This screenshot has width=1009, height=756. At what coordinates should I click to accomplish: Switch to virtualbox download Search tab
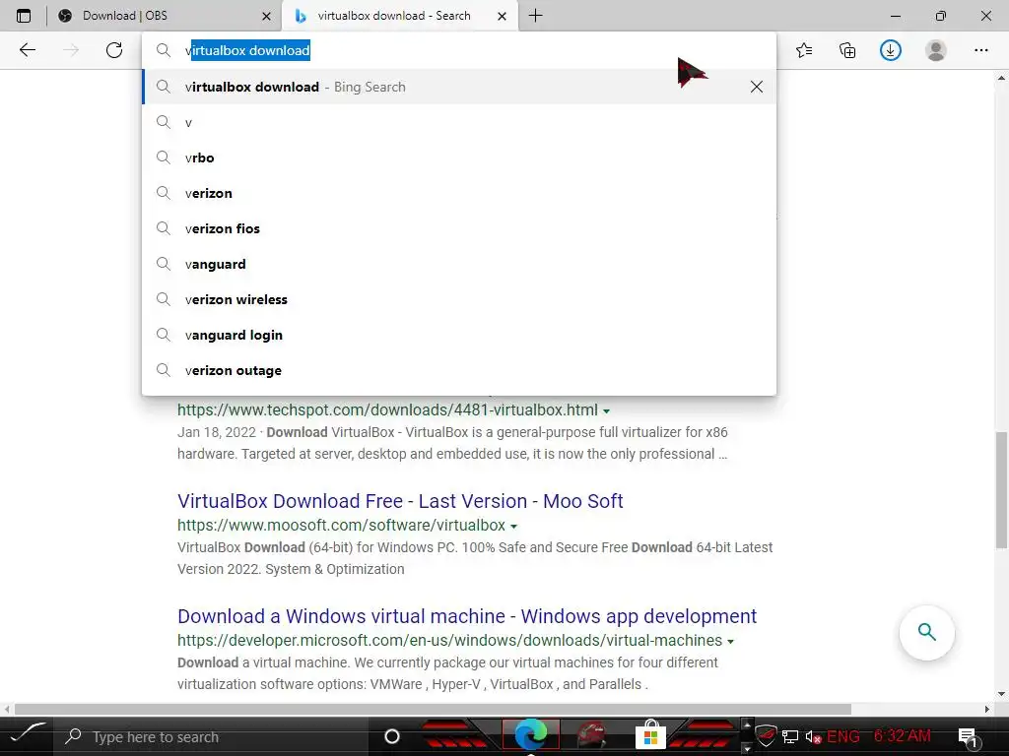pos(399,16)
